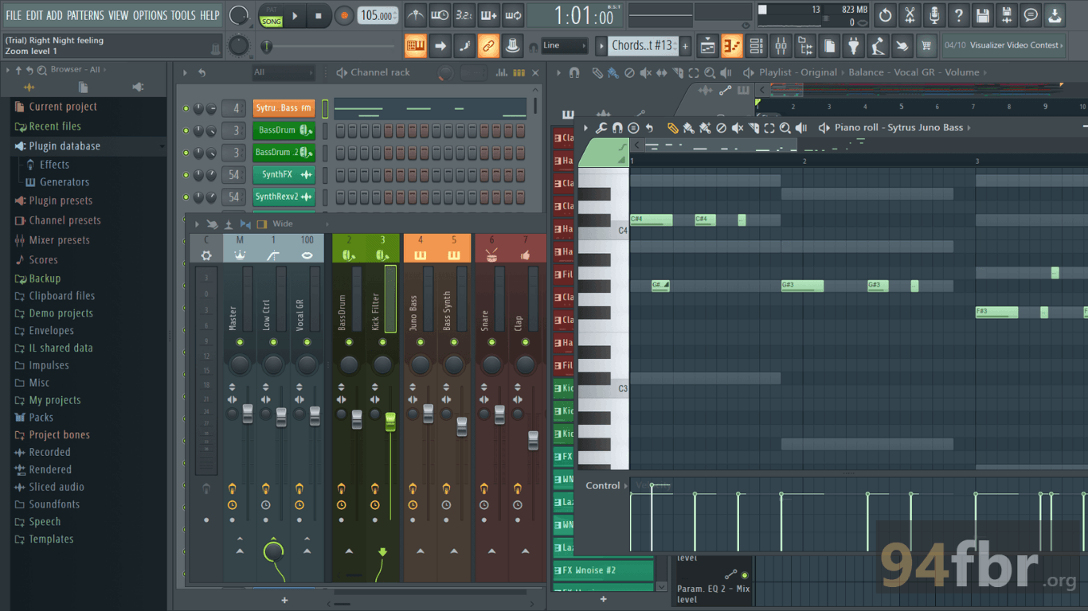Screen dimensions: 1088x611
Task: Mute the SynthFX channel green light
Action: pyautogui.click(x=186, y=174)
